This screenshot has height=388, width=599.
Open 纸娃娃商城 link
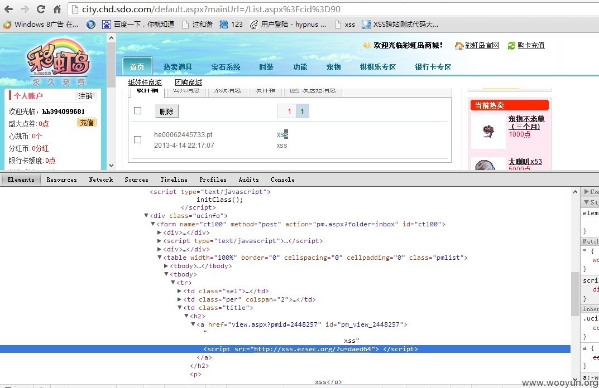pyautogui.click(x=145, y=83)
